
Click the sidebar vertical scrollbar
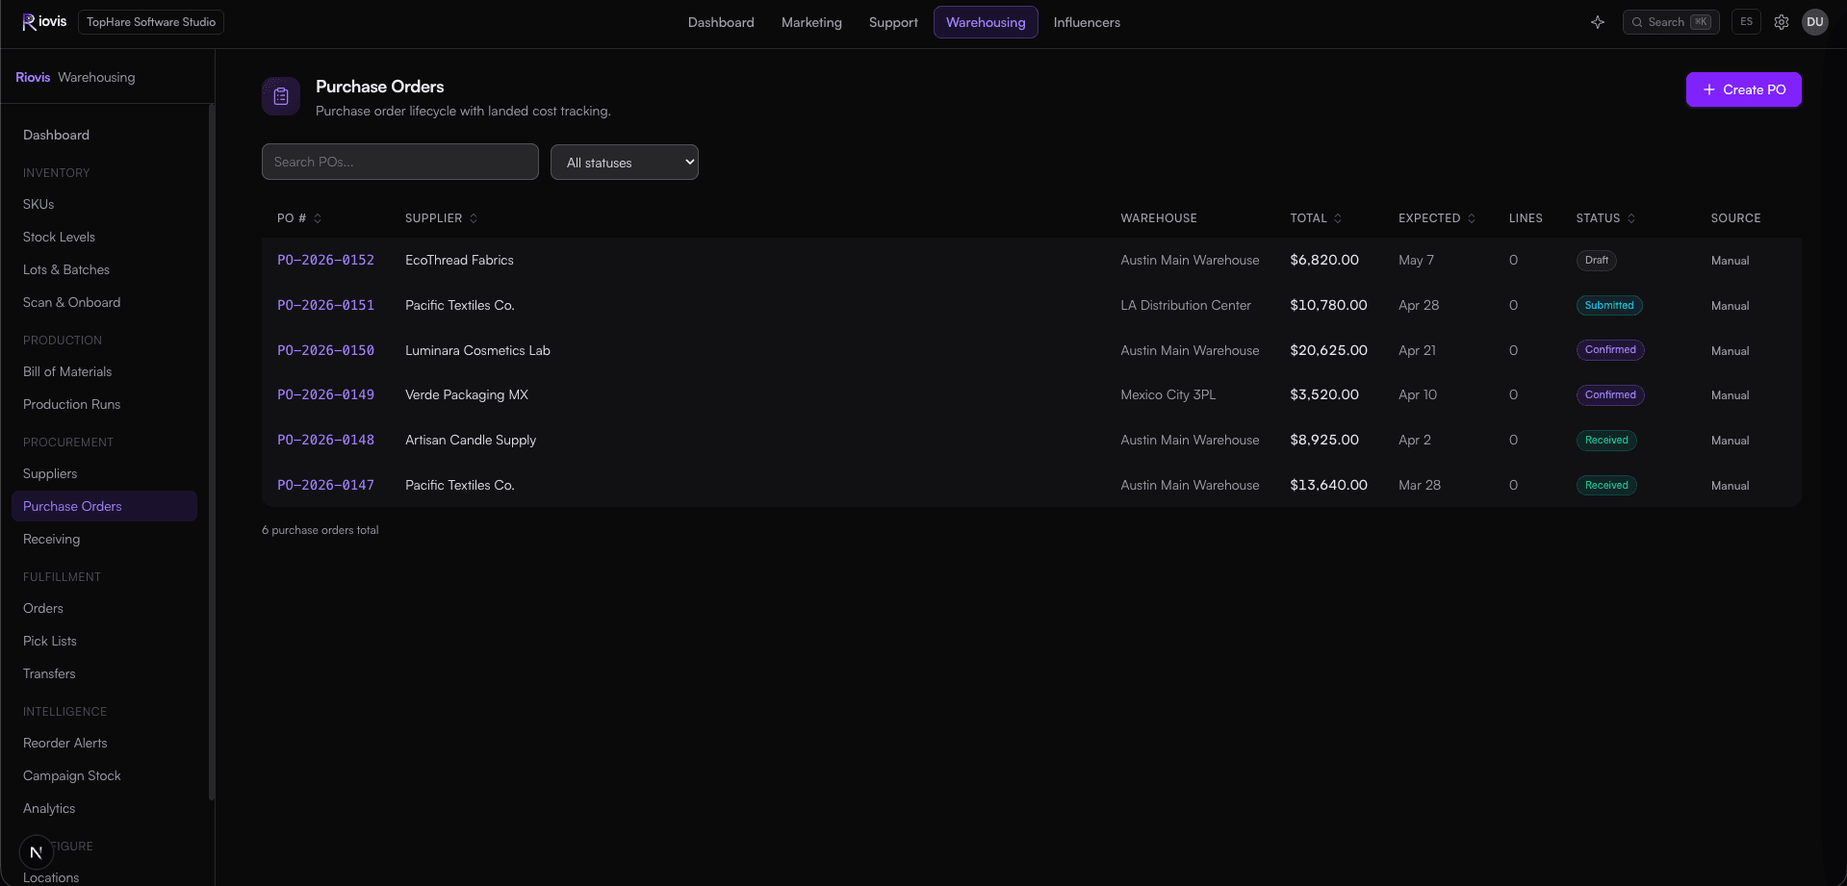211,452
